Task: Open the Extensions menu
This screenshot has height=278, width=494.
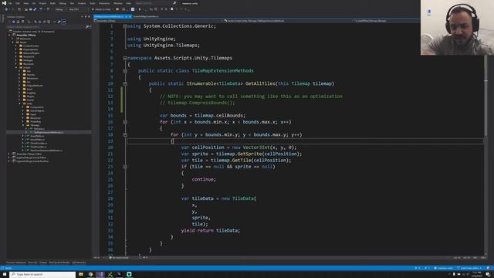Action: click(104, 3)
